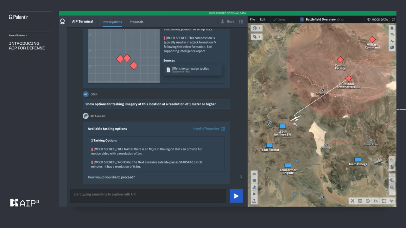This screenshot has width=406, height=228.
Task: Toggle the side panel next to Share
Action: (241, 22)
